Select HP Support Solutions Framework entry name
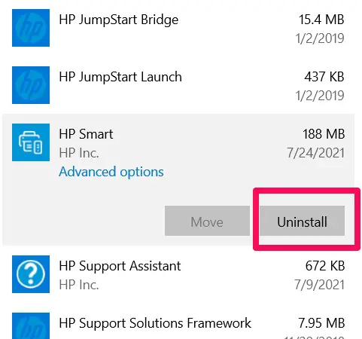Image resolution: width=362 pixels, height=339 pixels. click(155, 323)
